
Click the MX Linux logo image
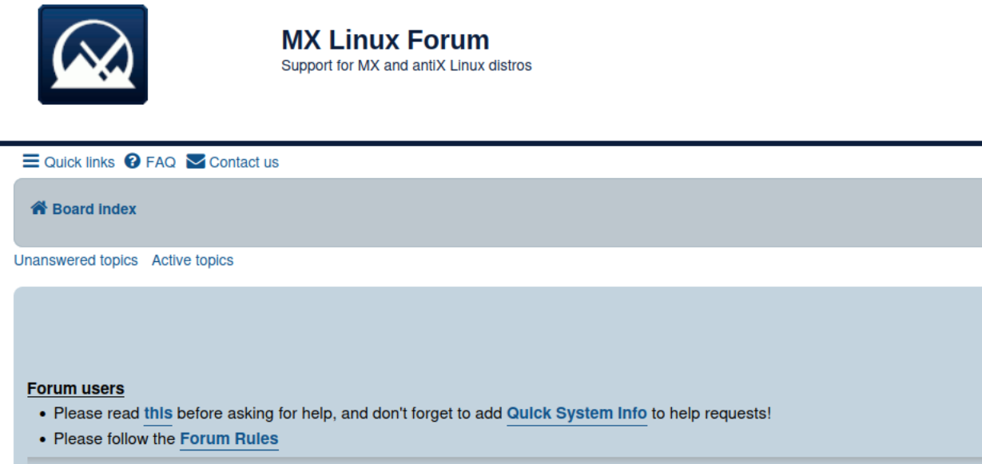[93, 54]
